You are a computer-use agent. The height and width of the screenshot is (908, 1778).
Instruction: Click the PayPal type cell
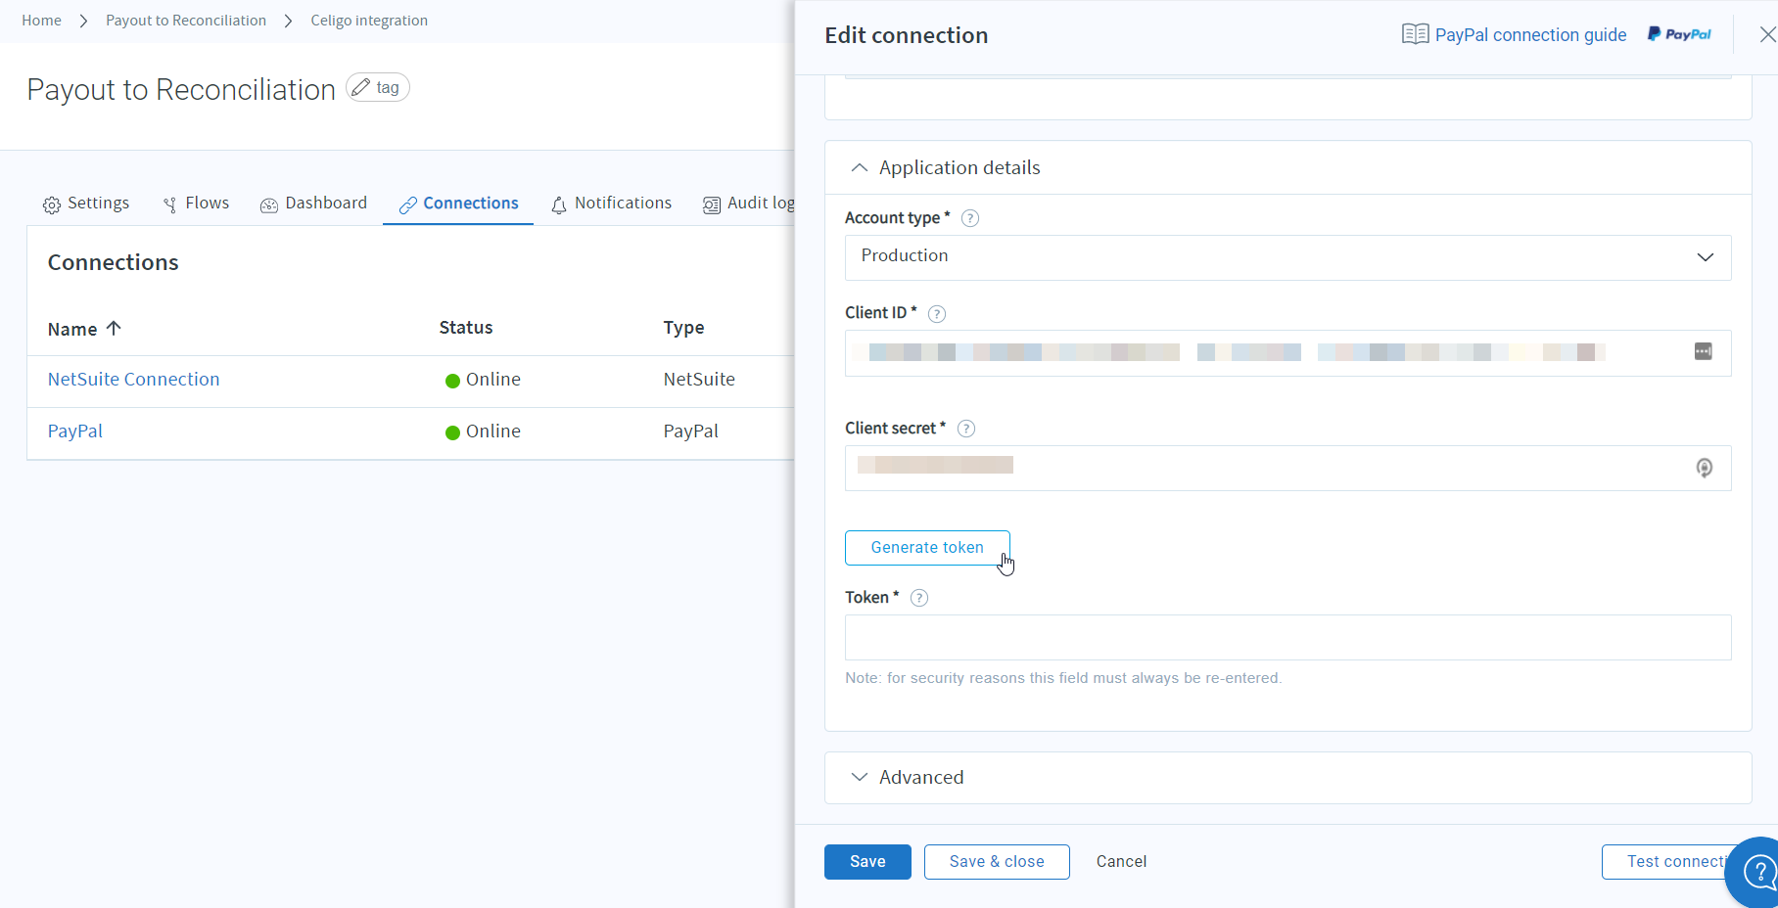point(690,431)
